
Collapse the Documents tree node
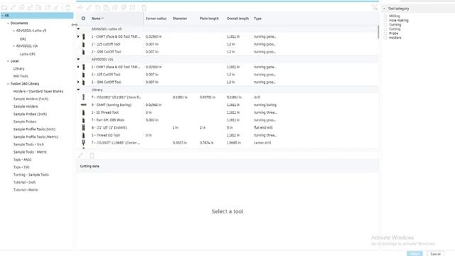point(8,23)
